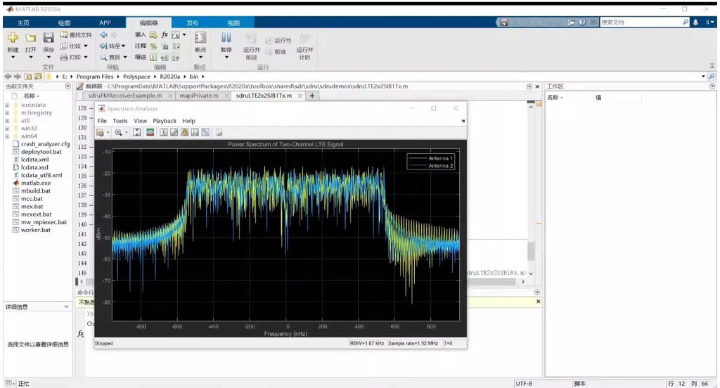Click the blue back navigation arrow in ribbon
This screenshot has height=388, width=720.
(x=104, y=35)
